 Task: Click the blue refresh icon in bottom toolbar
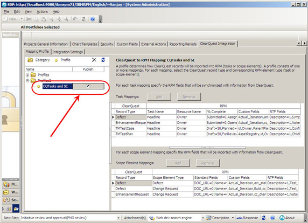tap(264, 218)
